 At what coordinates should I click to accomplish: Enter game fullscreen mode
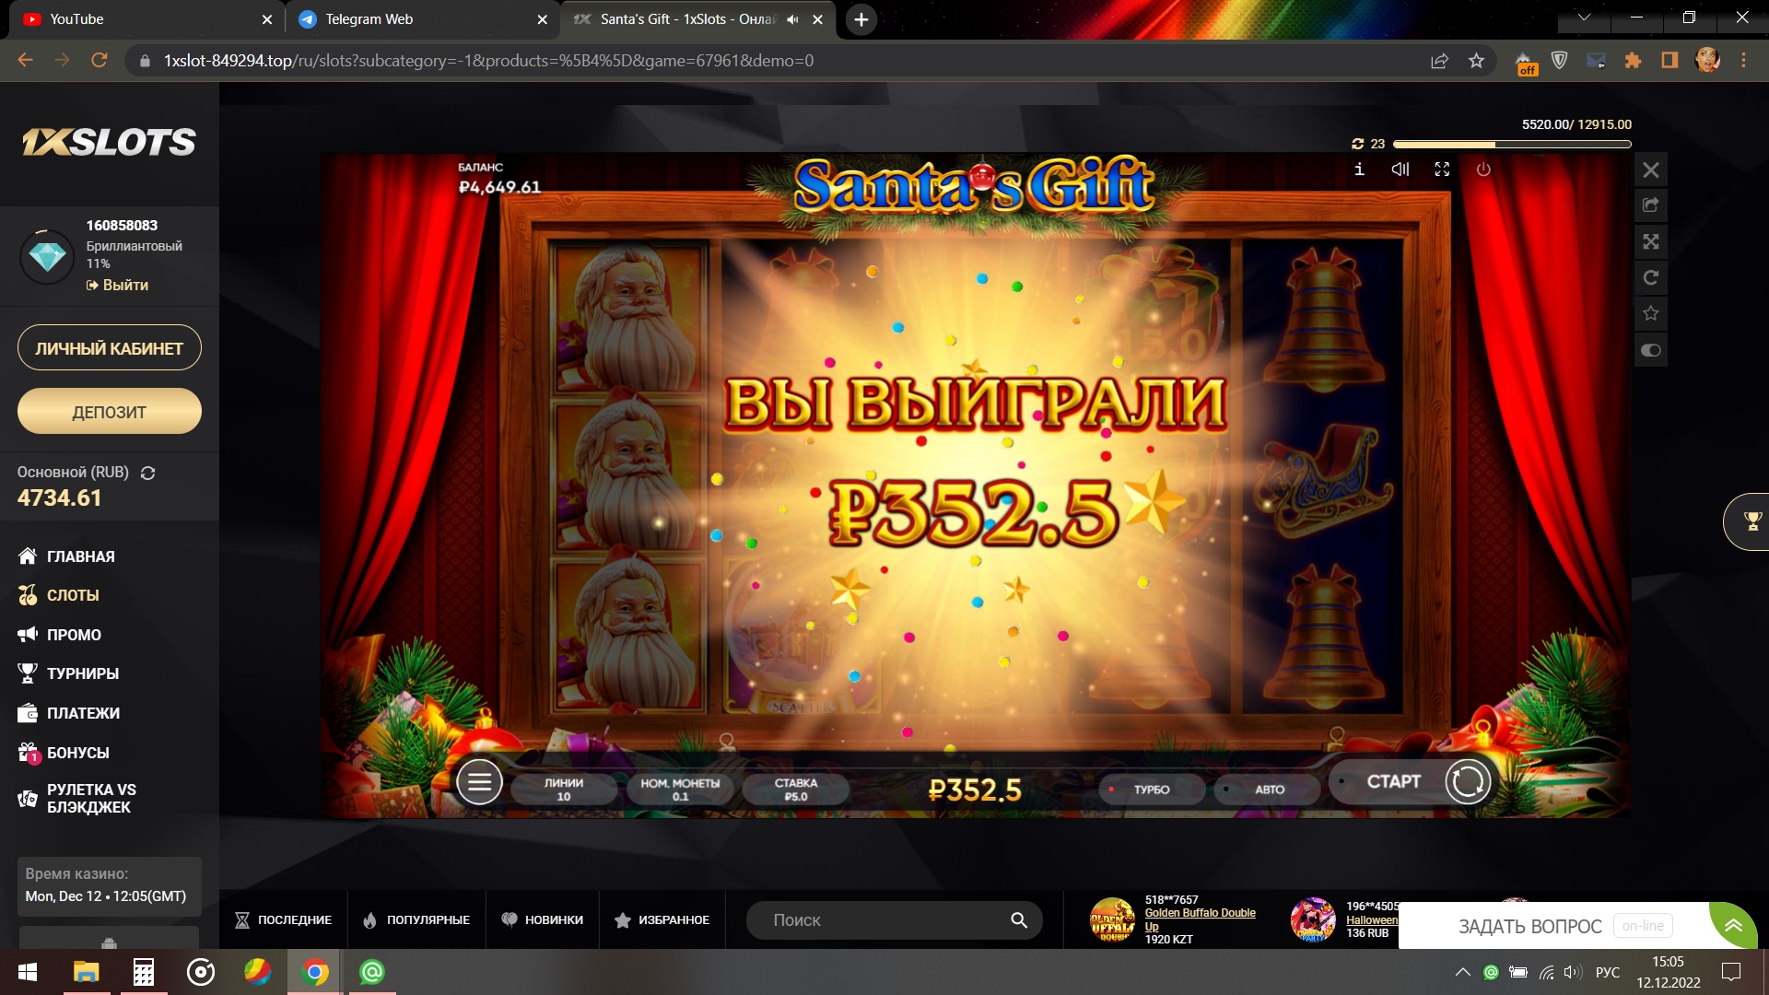click(x=1442, y=170)
